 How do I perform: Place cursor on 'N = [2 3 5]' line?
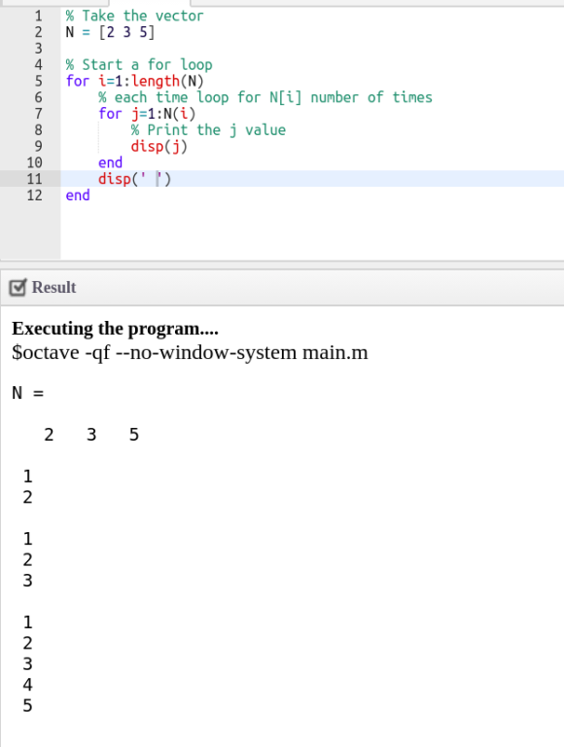coord(111,32)
